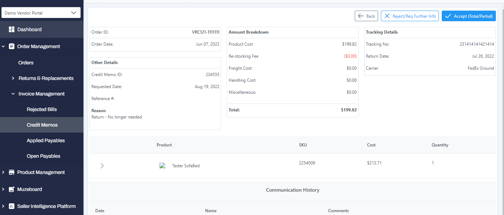Screen dimensions: 504x215
Task: Click Reject/Req Further Info button
Action: coord(410,16)
